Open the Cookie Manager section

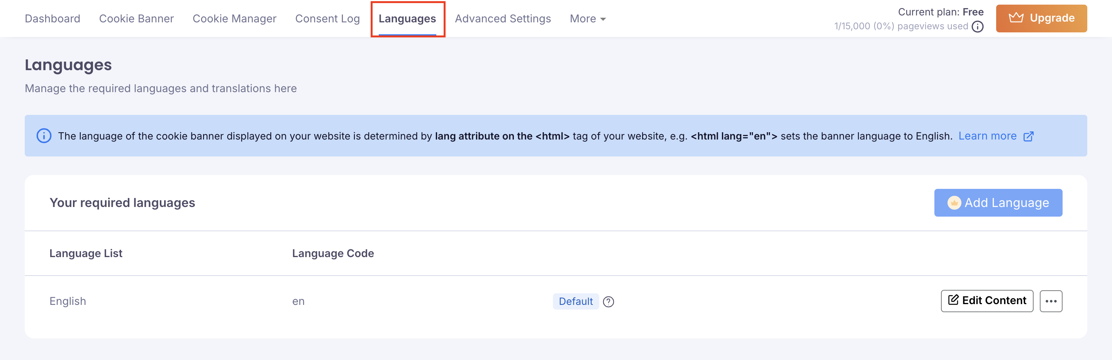(x=234, y=19)
